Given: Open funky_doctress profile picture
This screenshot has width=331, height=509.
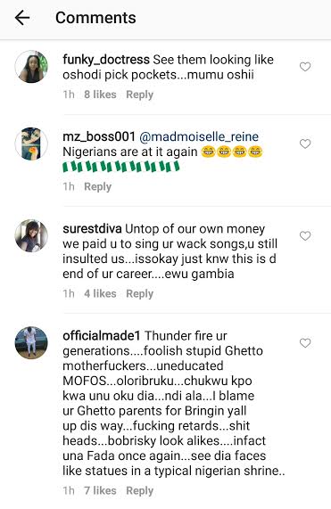Looking at the screenshot, I should pos(31,67).
